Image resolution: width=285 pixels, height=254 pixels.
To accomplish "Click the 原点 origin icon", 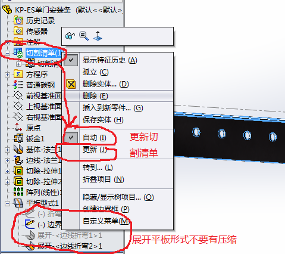I will [x=18, y=128].
